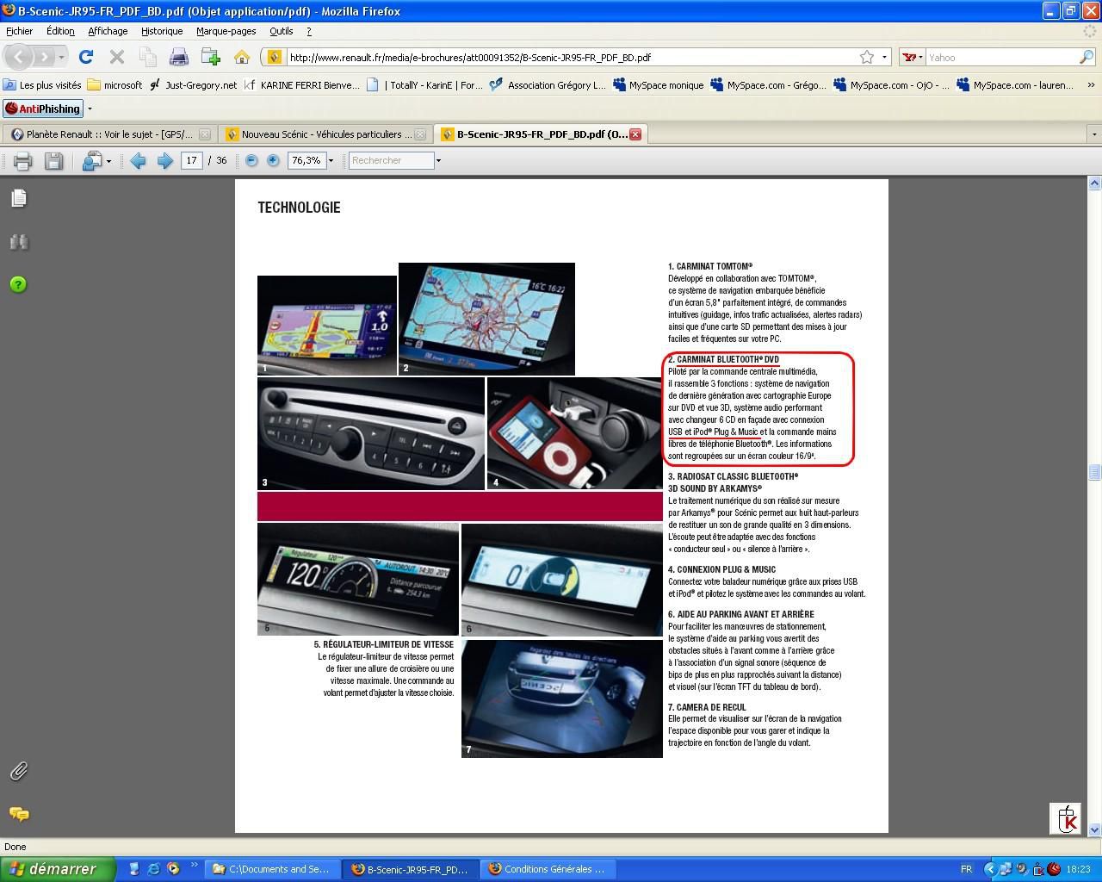1102x882 pixels.
Task: Zoom out of the PDF
Action: point(251,160)
